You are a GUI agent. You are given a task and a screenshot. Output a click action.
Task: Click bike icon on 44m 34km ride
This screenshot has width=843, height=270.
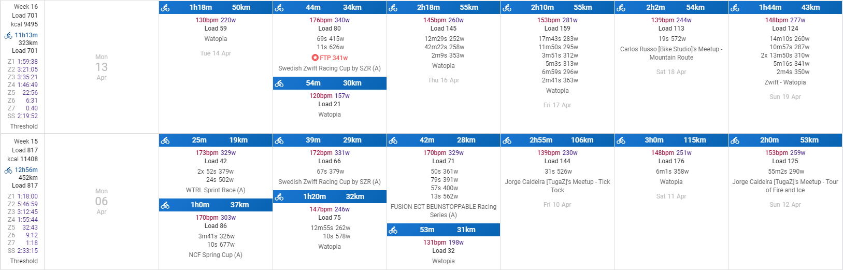(279, 8)
